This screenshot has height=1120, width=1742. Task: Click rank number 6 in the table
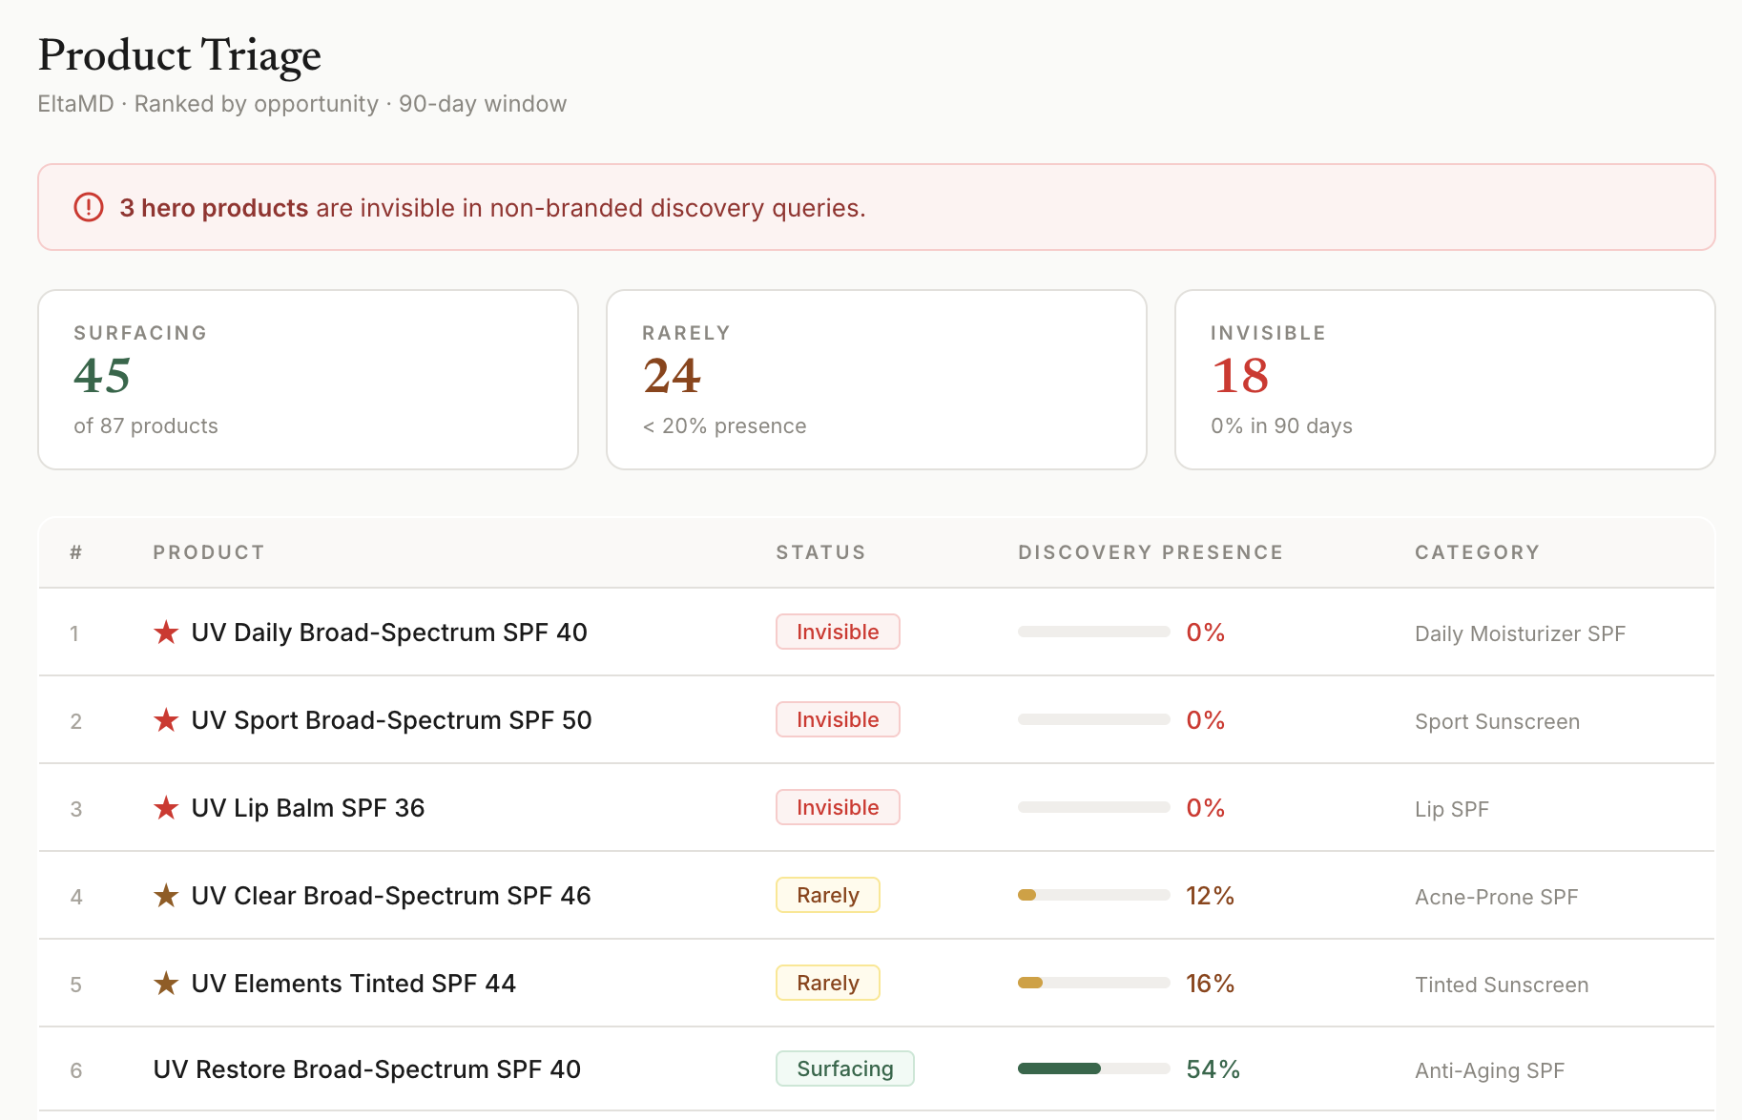tap(76, 1070)
